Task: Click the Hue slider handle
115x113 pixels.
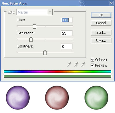Action: click(34, 26)
